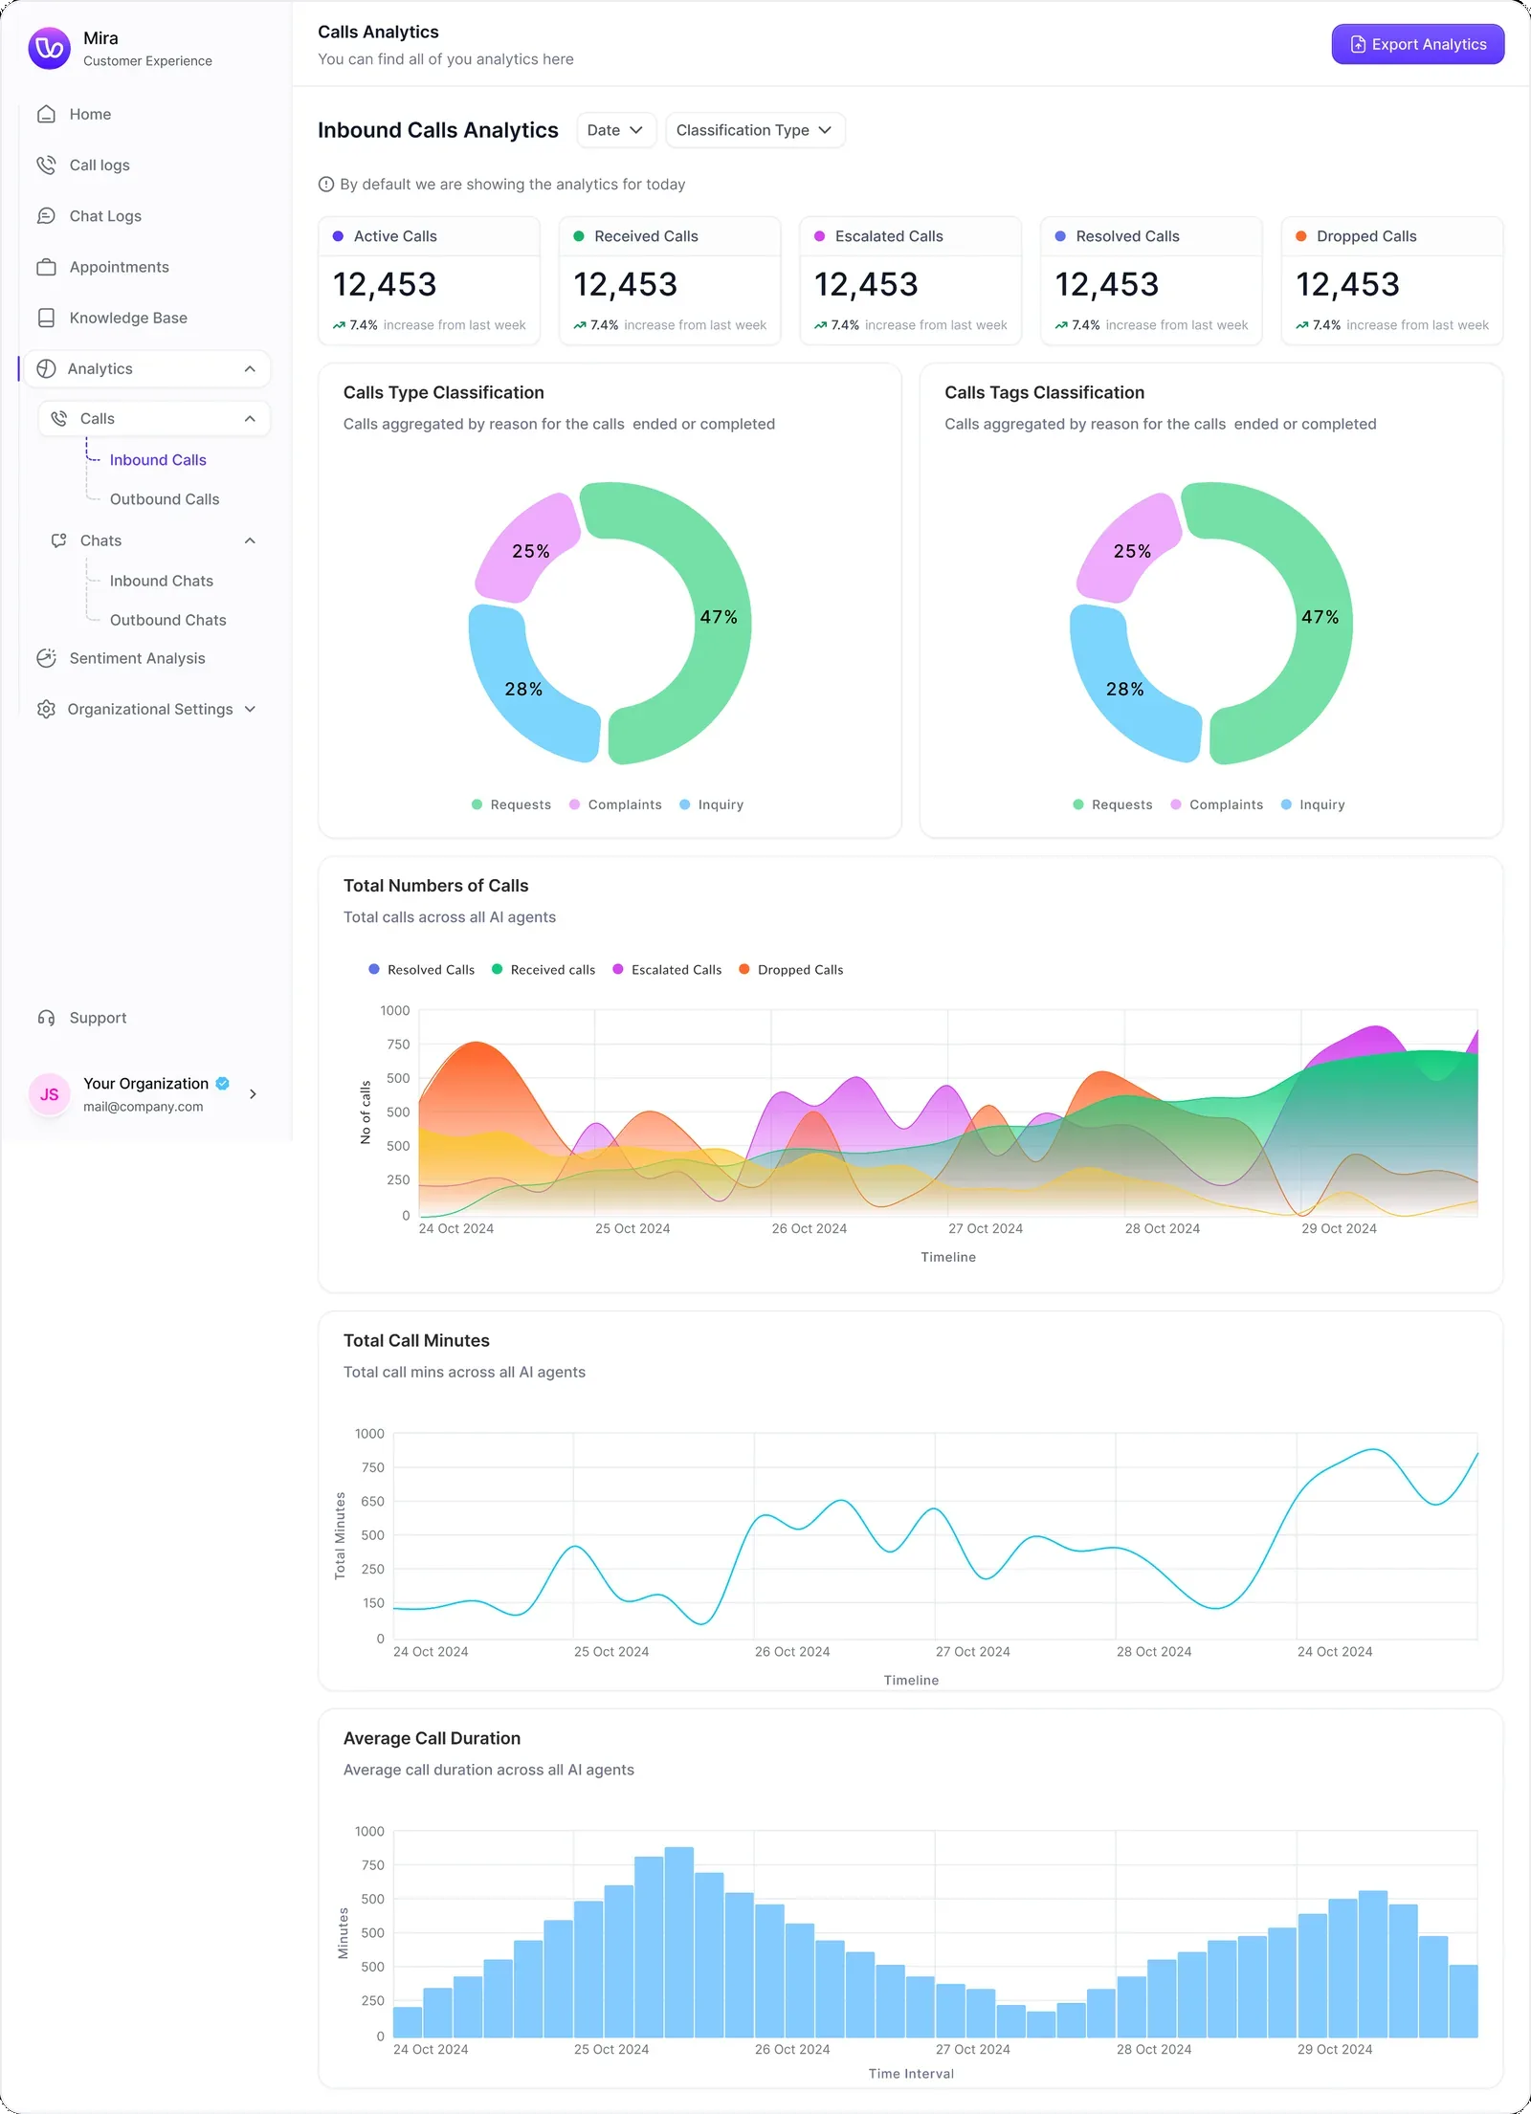Toggle Dropped Calls series in chart legend
Screen dimensions: 1531x2114
791,970
